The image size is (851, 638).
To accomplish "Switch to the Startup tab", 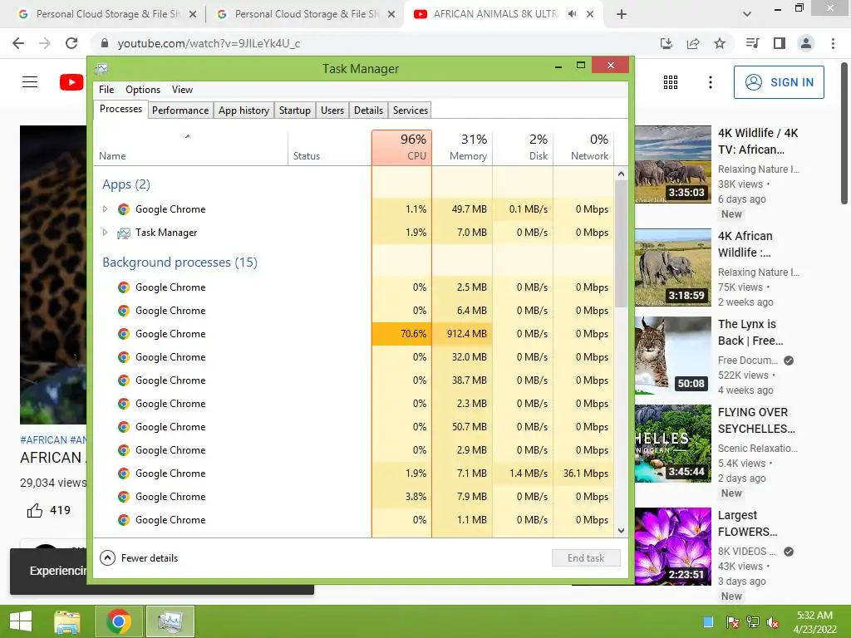I will [x=295, y=110].
